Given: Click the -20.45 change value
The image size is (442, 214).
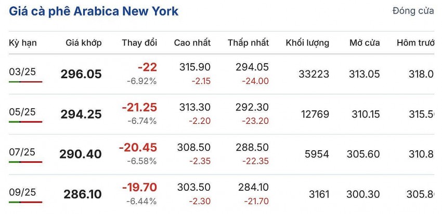Looking at the screenshot, I should pos(138,148).
